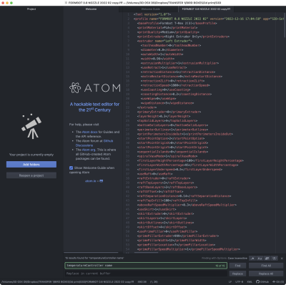Click the GitHub icon in status bar
The image size is (286, 285).
click(x=262, y=281)
